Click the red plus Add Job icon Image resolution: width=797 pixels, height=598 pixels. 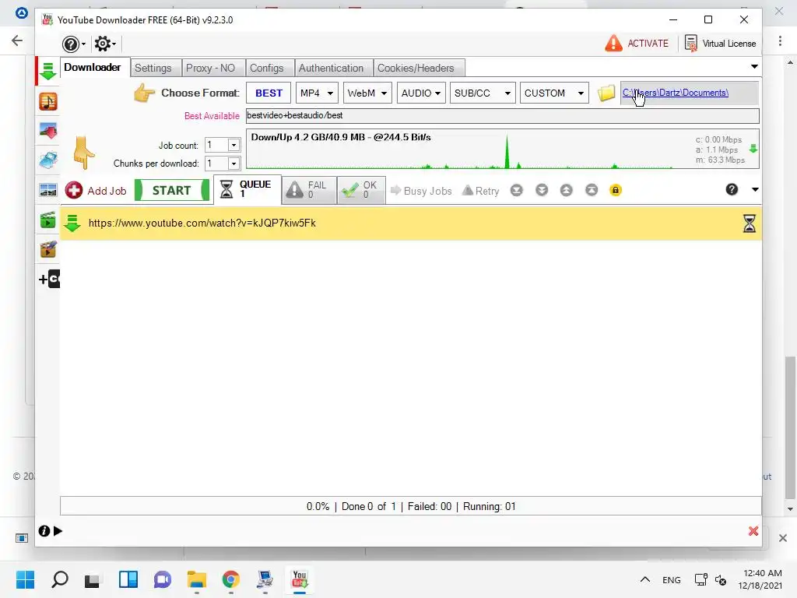click(x=74, y=191)
